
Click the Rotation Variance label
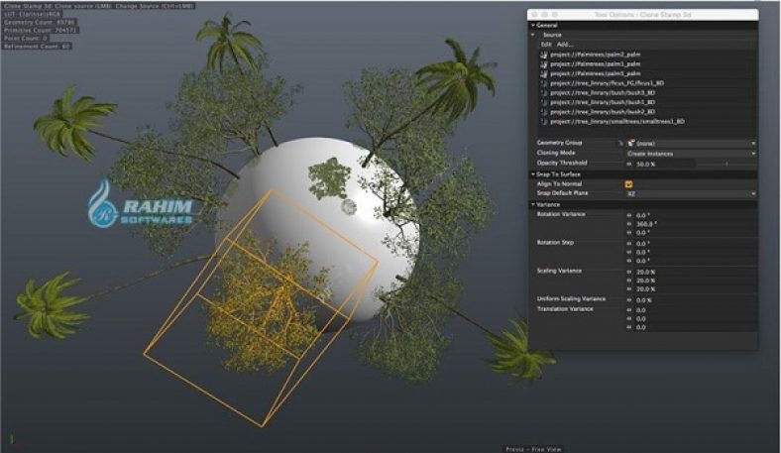[561, 214]
